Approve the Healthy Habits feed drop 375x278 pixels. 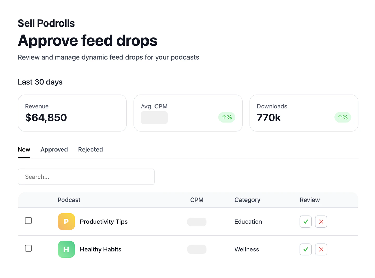pyautogui.click(x=305, y=249)
